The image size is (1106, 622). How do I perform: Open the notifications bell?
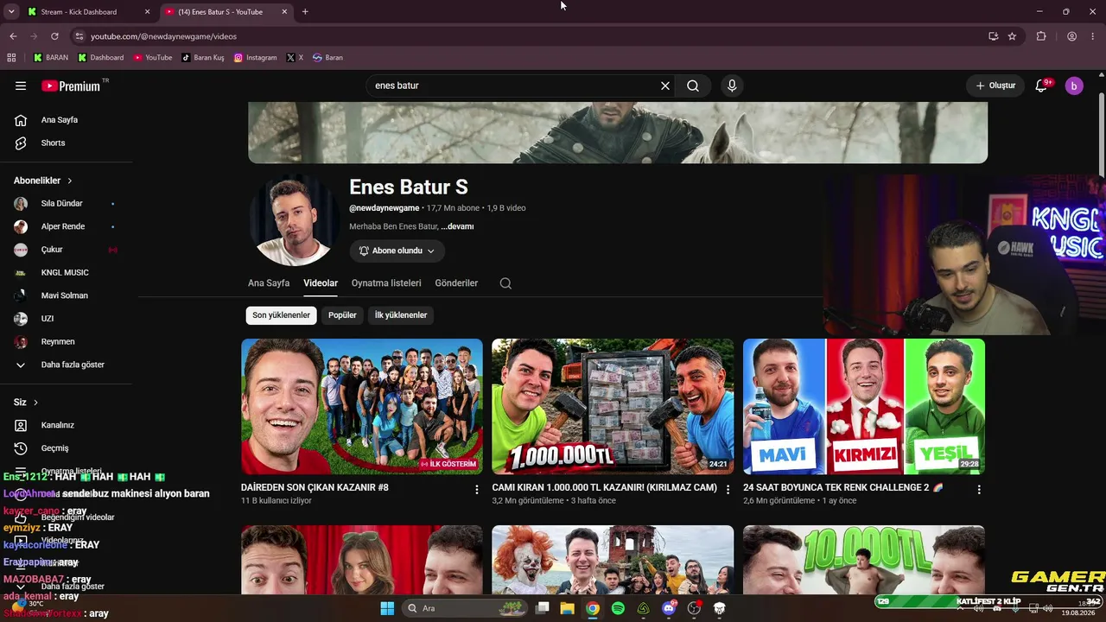(1041, 86)
